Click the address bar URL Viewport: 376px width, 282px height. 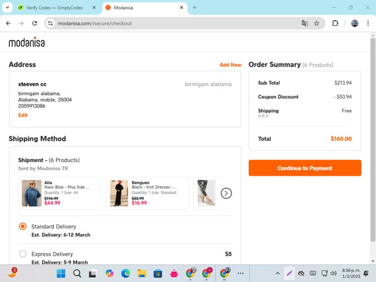tap(95, 23)
